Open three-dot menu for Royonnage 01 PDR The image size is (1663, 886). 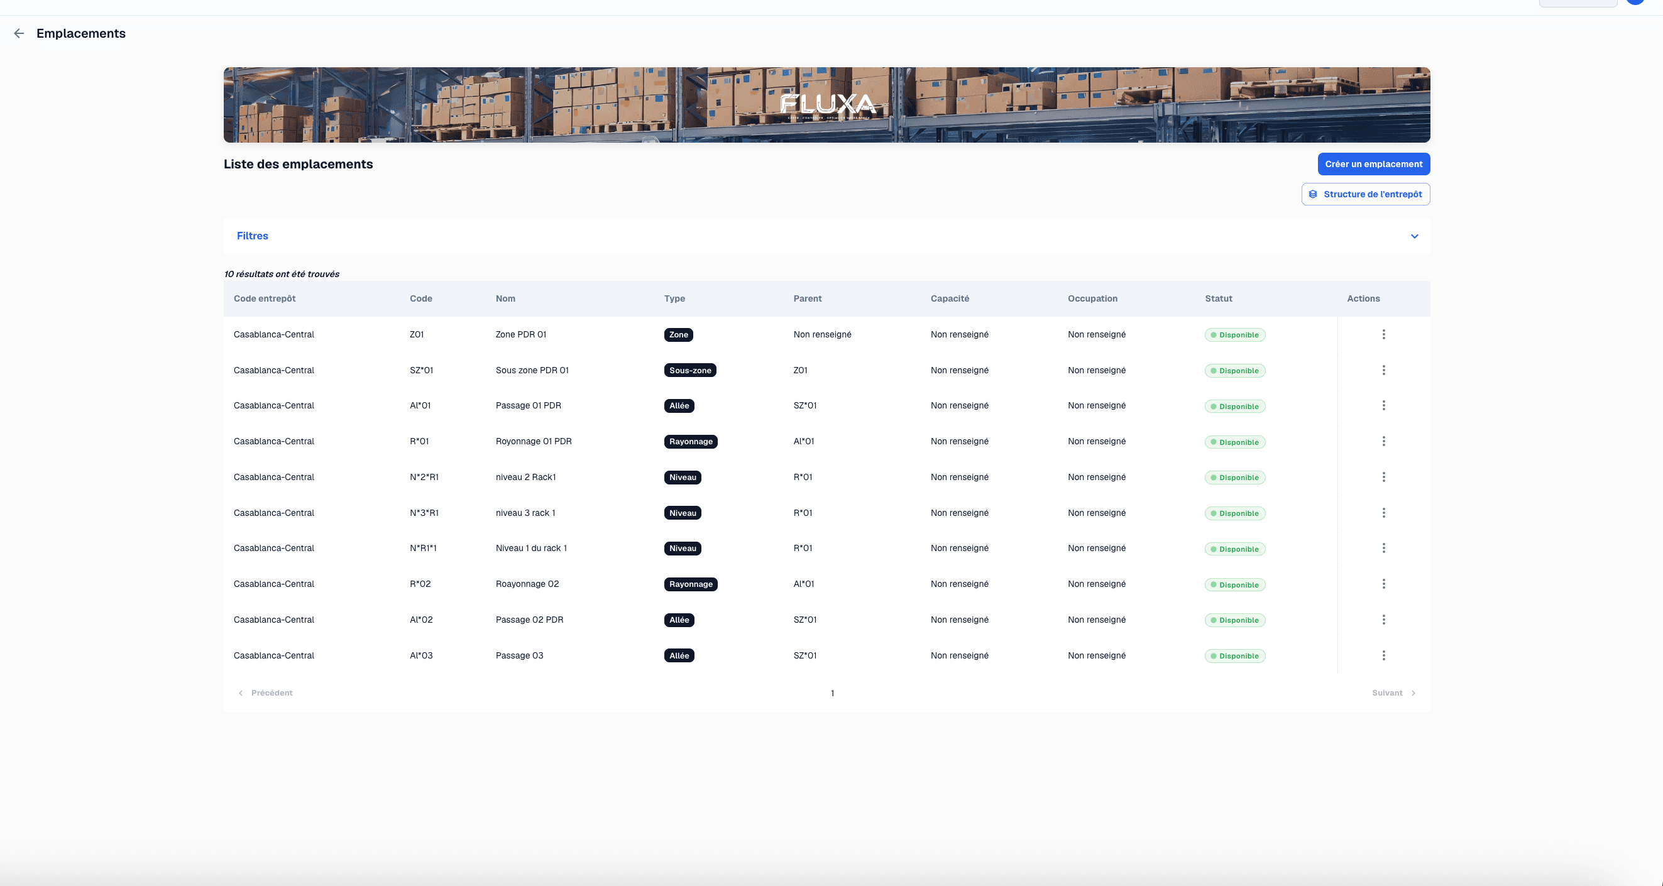coord(1383,441)
